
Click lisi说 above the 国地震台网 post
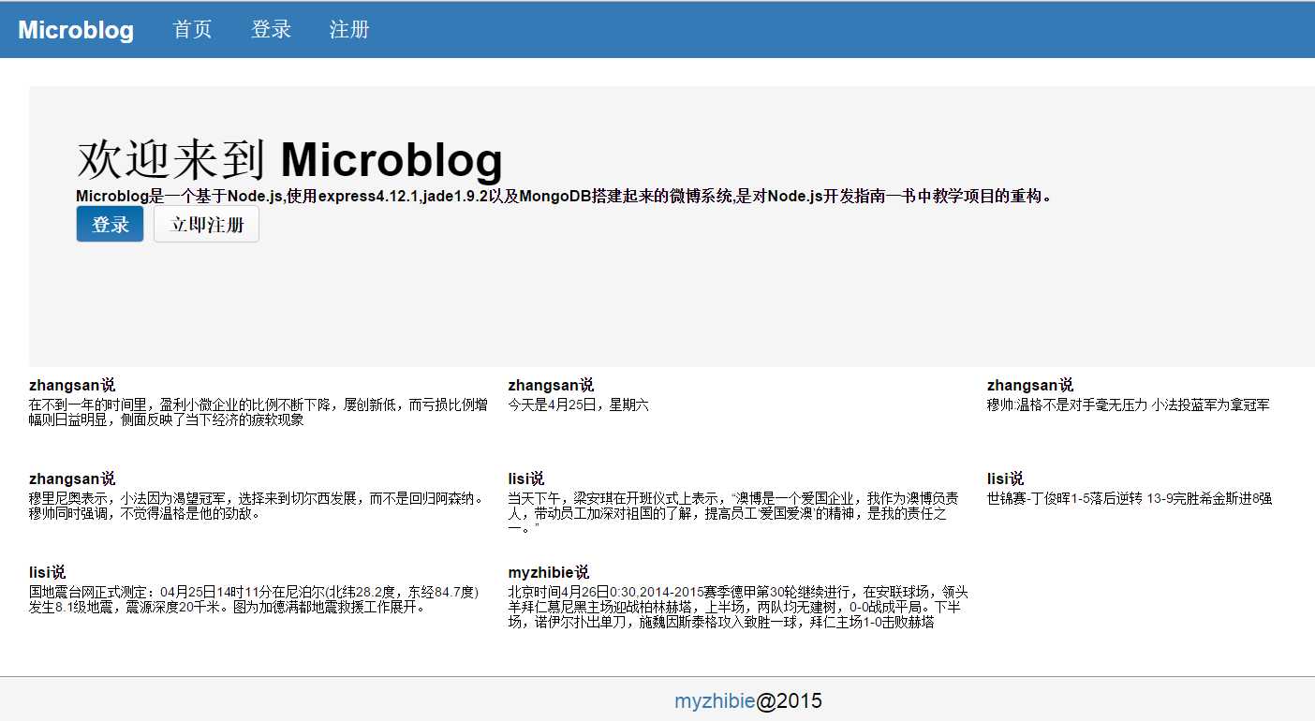click(x=48, y=572)
